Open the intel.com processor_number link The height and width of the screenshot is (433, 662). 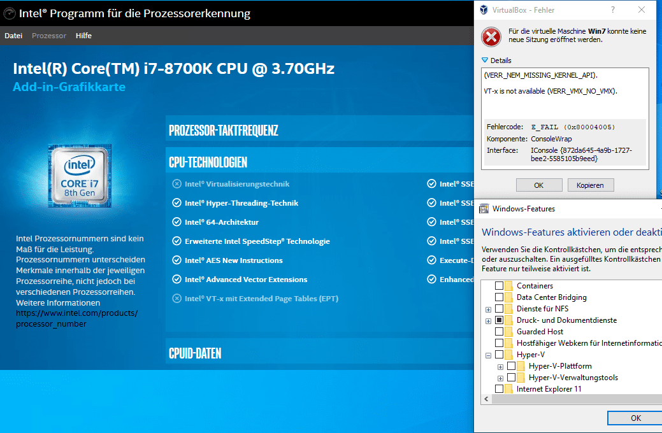click(77, 318)
